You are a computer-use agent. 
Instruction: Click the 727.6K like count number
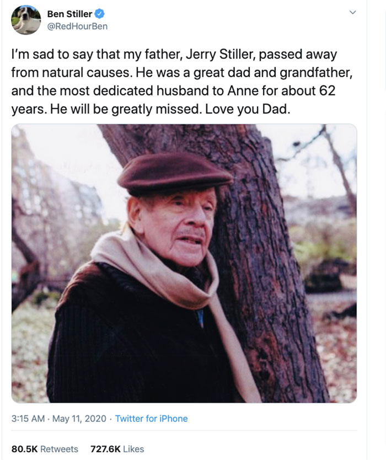(x=105, y=449)
